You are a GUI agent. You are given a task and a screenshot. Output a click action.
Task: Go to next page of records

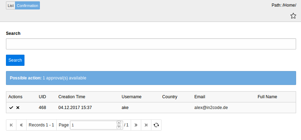pos(136,125)
